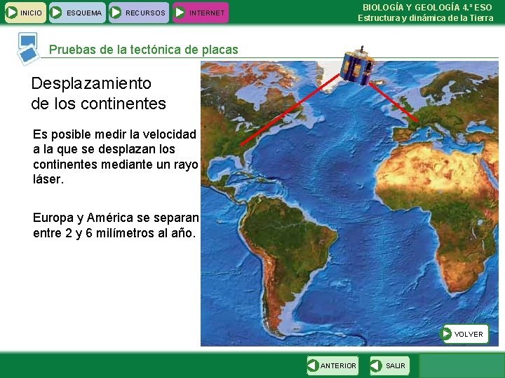
Task: Open the INICIO navigation button
Action: tap(25, 13)
